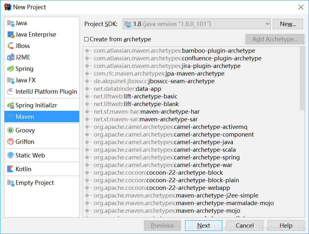Enable Create from archetype checkbox
309x234 pixels.
point(86,39)
